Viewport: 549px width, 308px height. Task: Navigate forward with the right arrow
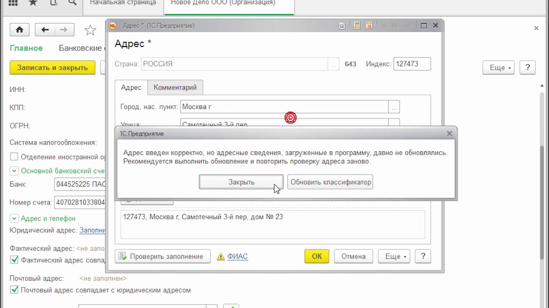[x=64, y=30]
